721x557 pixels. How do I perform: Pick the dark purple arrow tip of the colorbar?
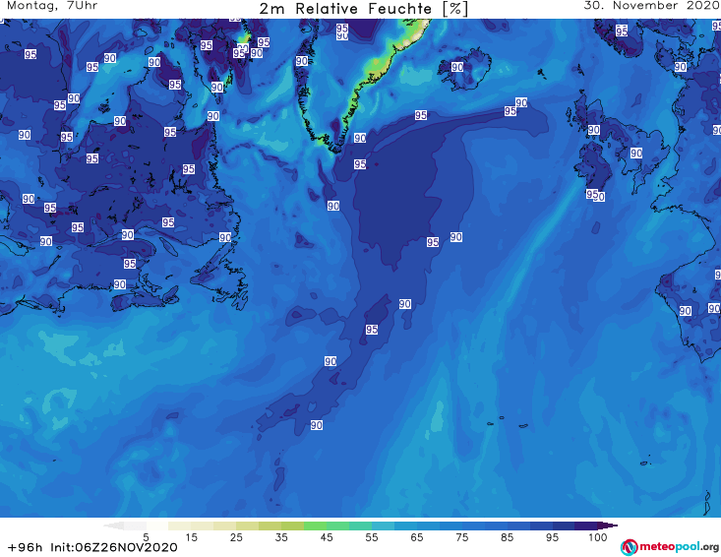point(608,526)
